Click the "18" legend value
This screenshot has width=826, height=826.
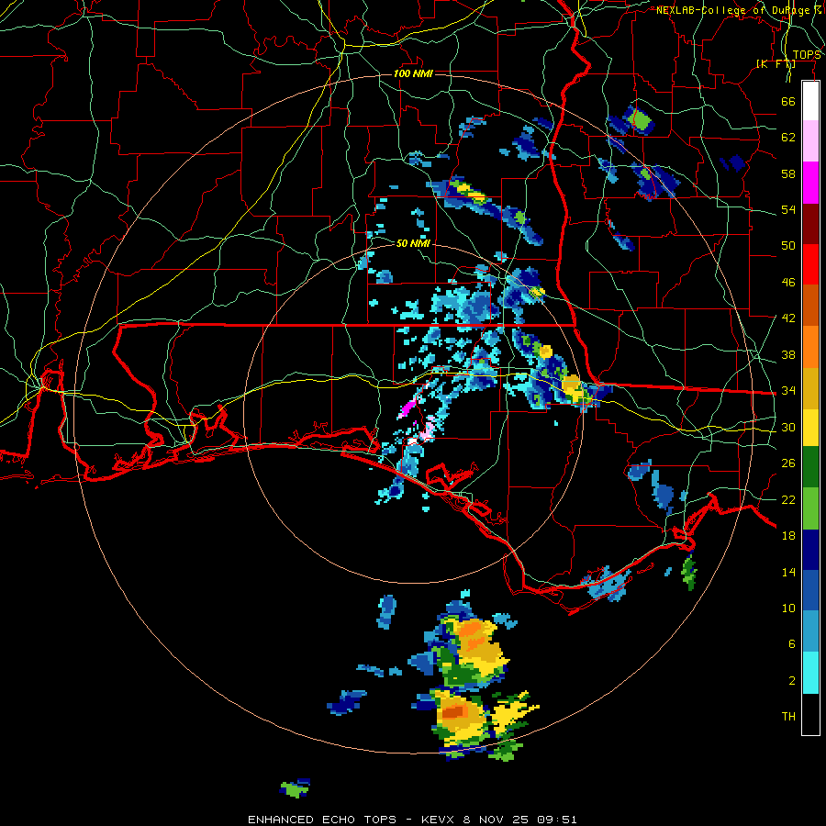[x=788, y=536]
